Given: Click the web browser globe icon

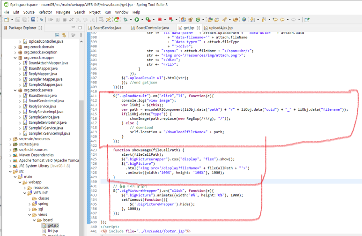Looking at the screenshot, I should [244, 20].
